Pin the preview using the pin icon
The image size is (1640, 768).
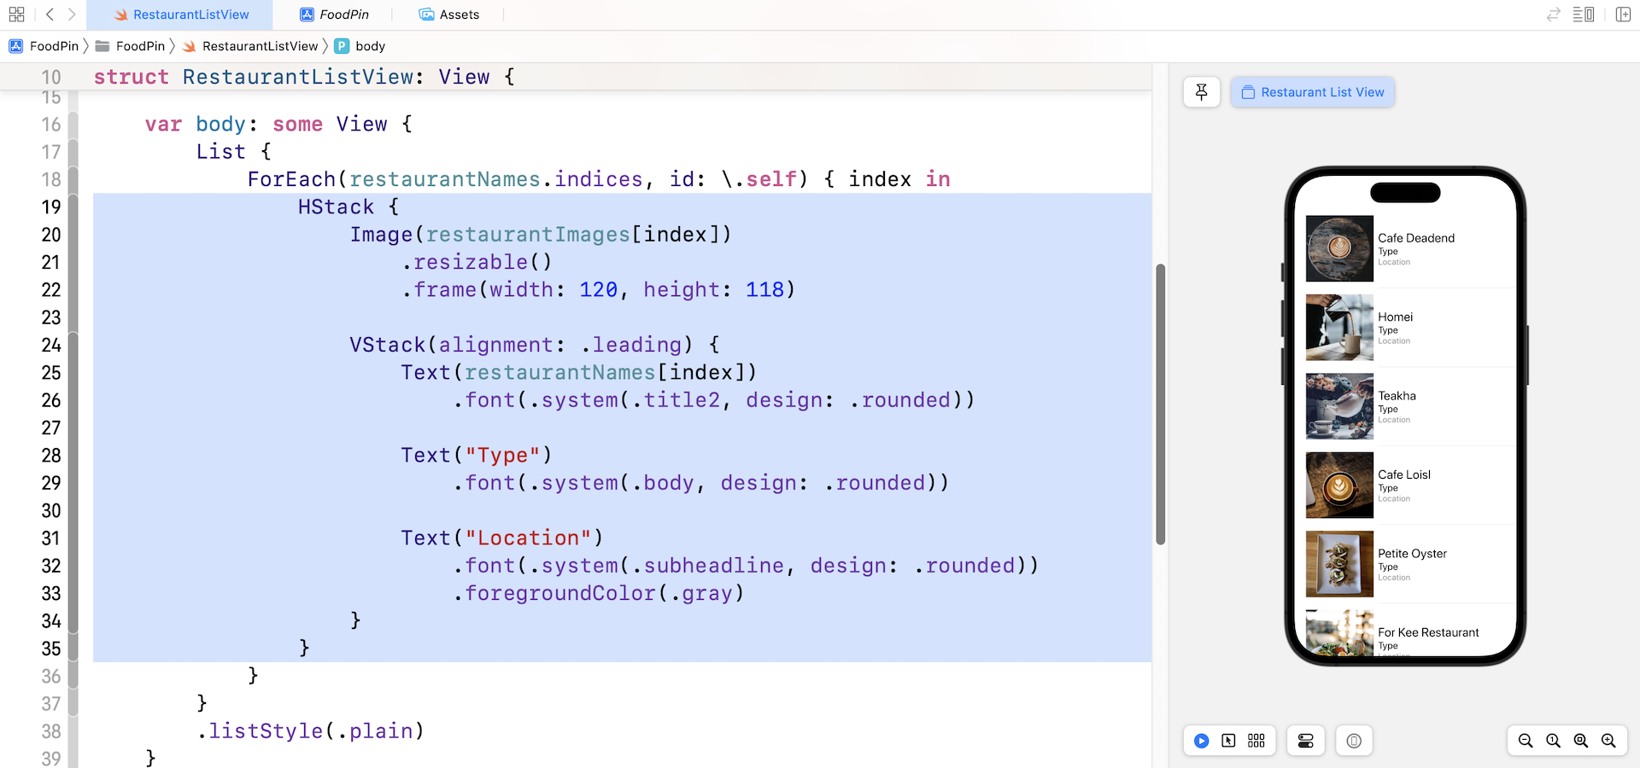tap(1202, 91)
